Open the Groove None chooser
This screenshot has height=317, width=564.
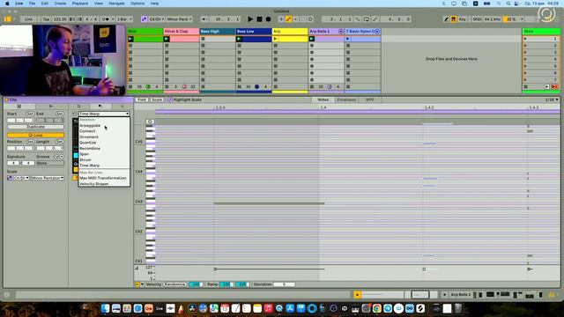(50, 163)
